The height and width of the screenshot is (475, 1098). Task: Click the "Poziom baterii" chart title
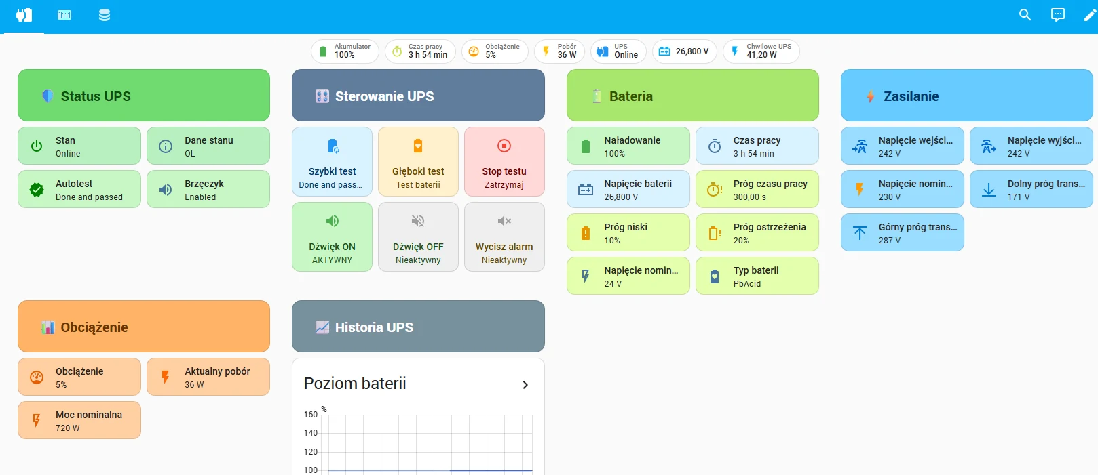(x=355, y=384)
